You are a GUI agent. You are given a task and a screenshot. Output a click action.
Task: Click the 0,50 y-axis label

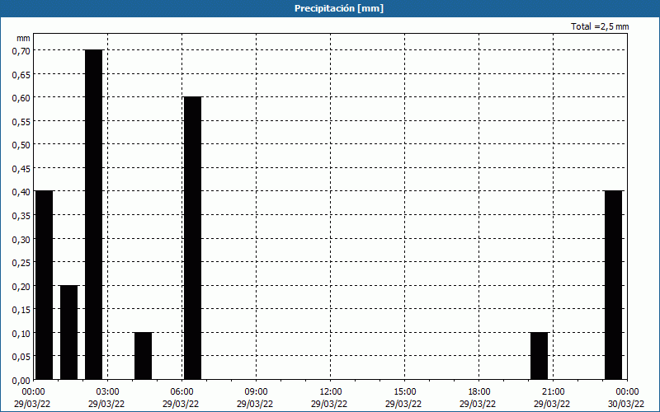[x=21, y=145]
